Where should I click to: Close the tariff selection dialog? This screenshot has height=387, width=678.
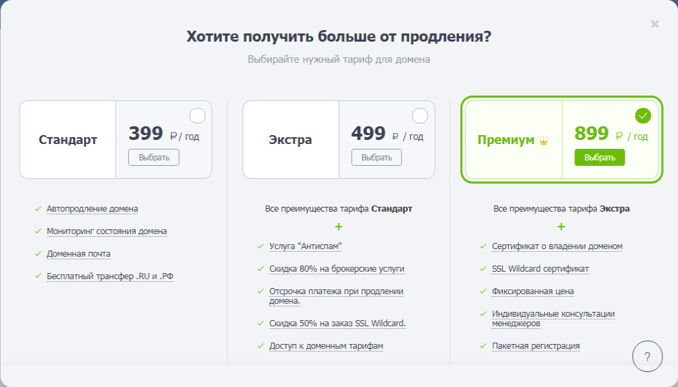(x=655, y=25)
